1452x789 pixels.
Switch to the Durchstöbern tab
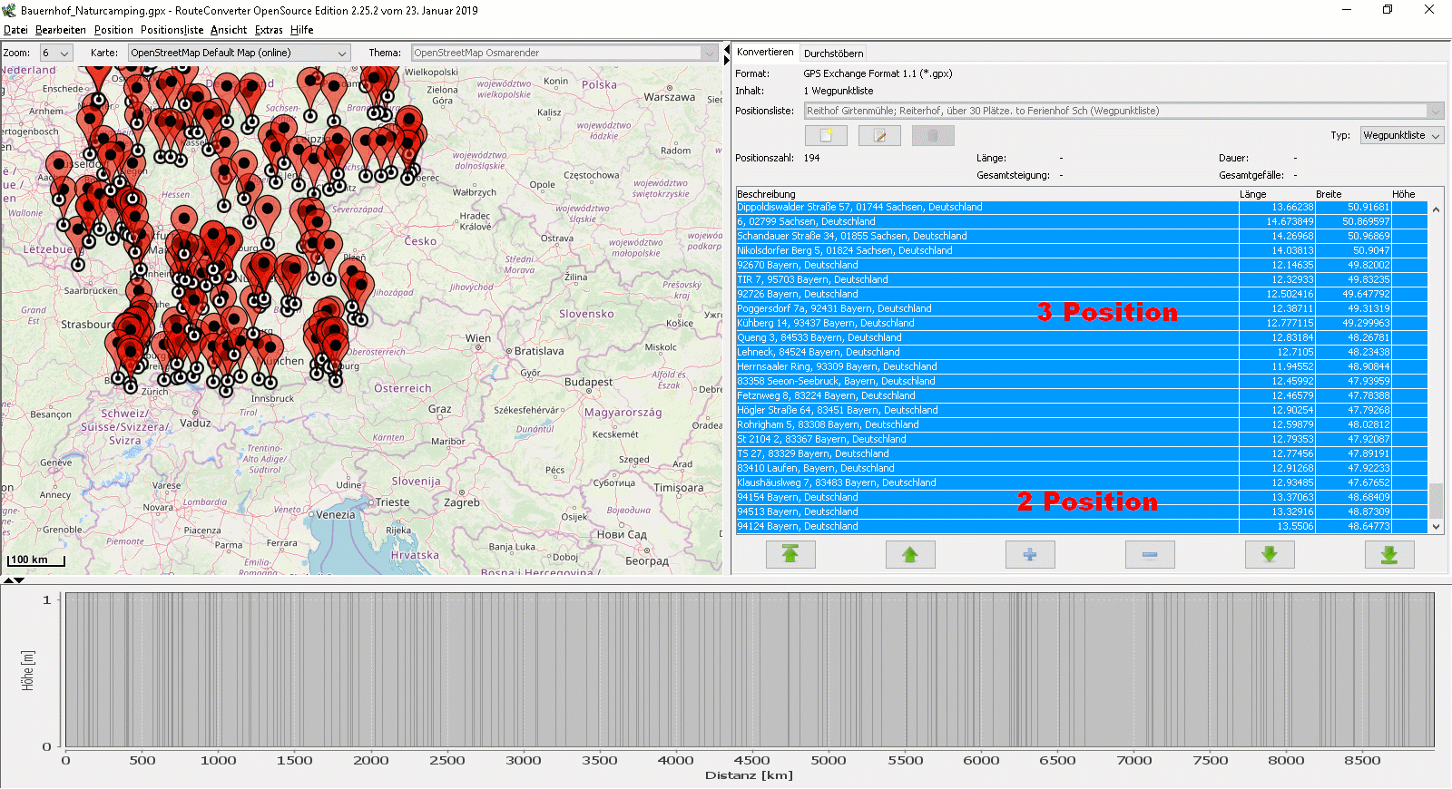[x=833, y=54]
